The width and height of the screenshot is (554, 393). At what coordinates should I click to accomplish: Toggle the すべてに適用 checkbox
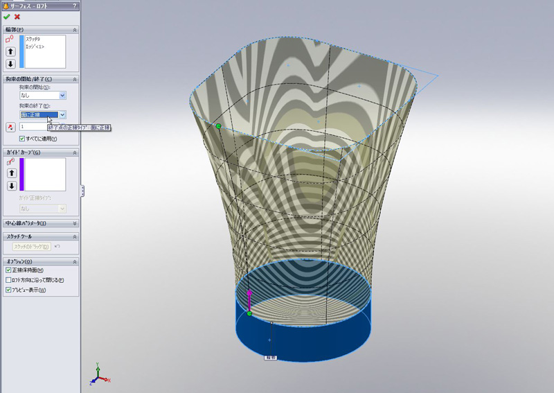tap(22, 139)
